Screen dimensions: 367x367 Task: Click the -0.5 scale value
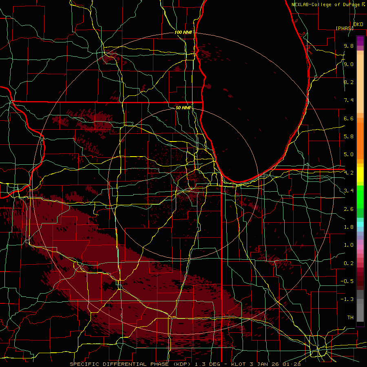pos(347,281)
